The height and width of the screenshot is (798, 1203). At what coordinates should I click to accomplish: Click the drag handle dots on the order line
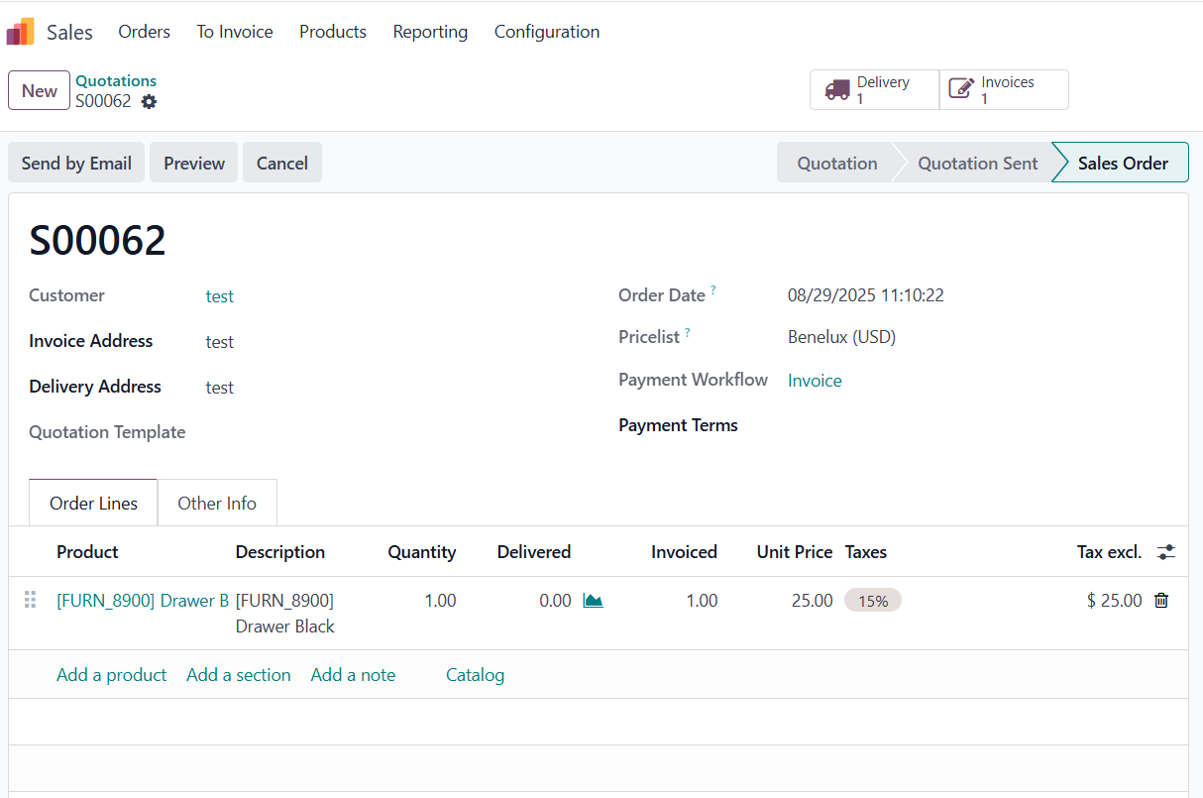coord(30,600)
